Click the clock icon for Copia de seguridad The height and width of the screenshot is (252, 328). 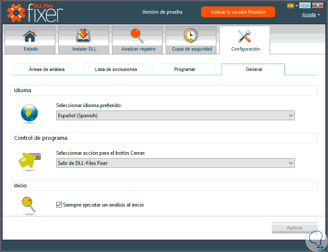click(x=190, y=35)
